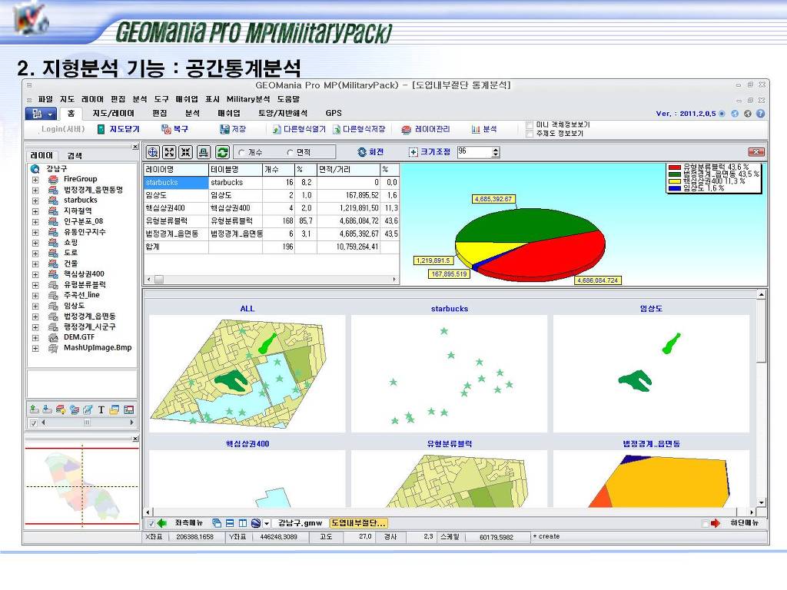Select the 면적 radio button
The width and height of the screenshot is (787, 590).
point(290,153)
